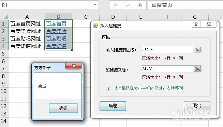Image resolution: width=223 pixels, height=127 pixels.
Task: Click the 超链接来源 input field
Action: tap(167, 69)
